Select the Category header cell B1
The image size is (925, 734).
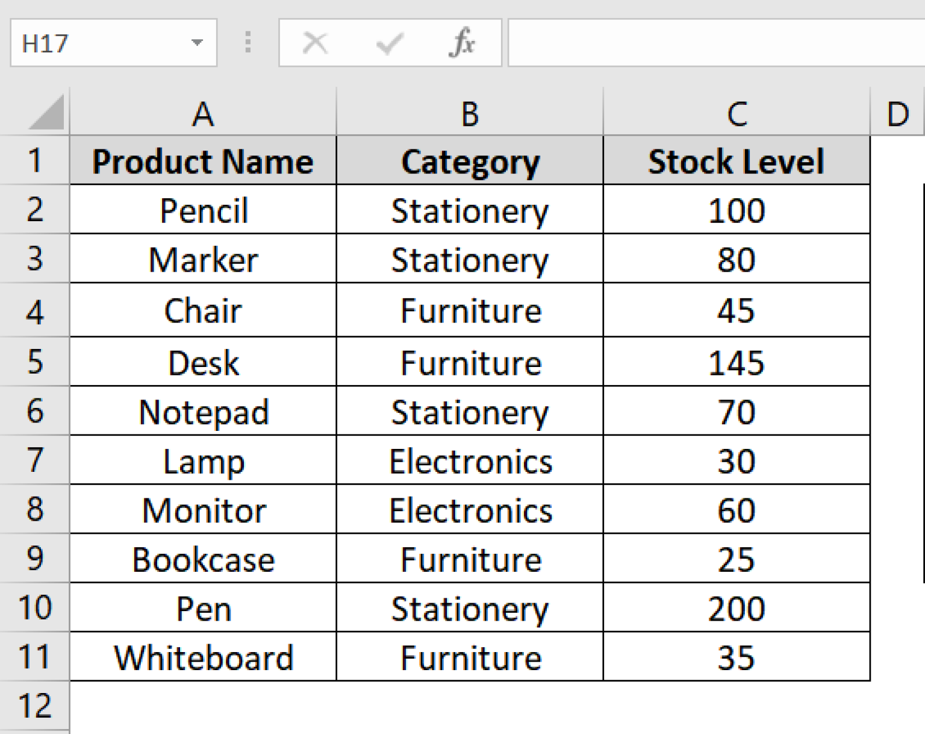(469, 160)
